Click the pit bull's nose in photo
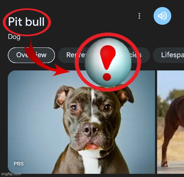 (90, 130)
